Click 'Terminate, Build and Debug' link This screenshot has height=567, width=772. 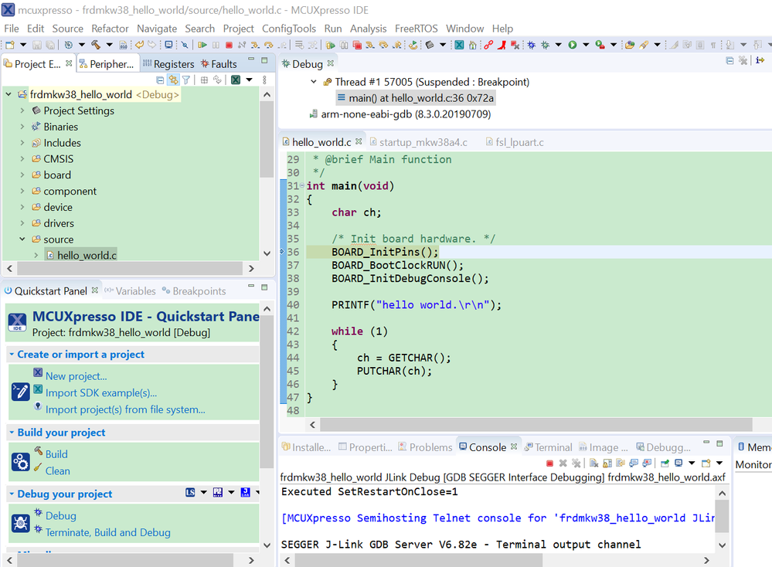(108, 532)
